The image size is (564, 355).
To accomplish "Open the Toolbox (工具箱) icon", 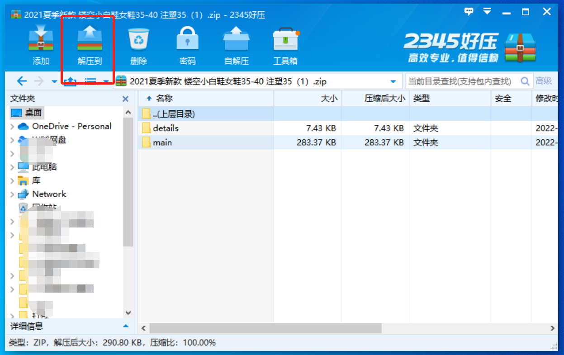I will [x=285, y=40].
